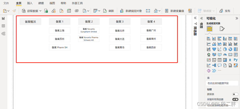This screenshot has height=109, width=240.
Task: Click the Quick measure icon
Action: click(190, 11)
